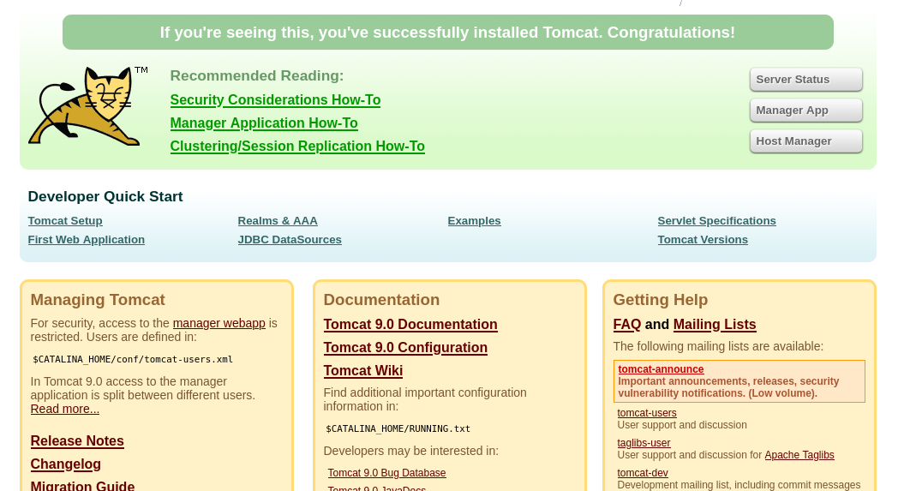Screen dimensions: 916x491
Task: Click the $CATALINA_HOME/conf/tomcat-users.xml path text
Action: click(133, 360)
